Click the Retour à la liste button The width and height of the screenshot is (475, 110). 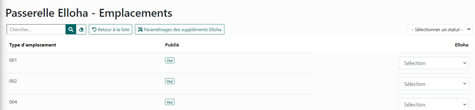(110, 29)
